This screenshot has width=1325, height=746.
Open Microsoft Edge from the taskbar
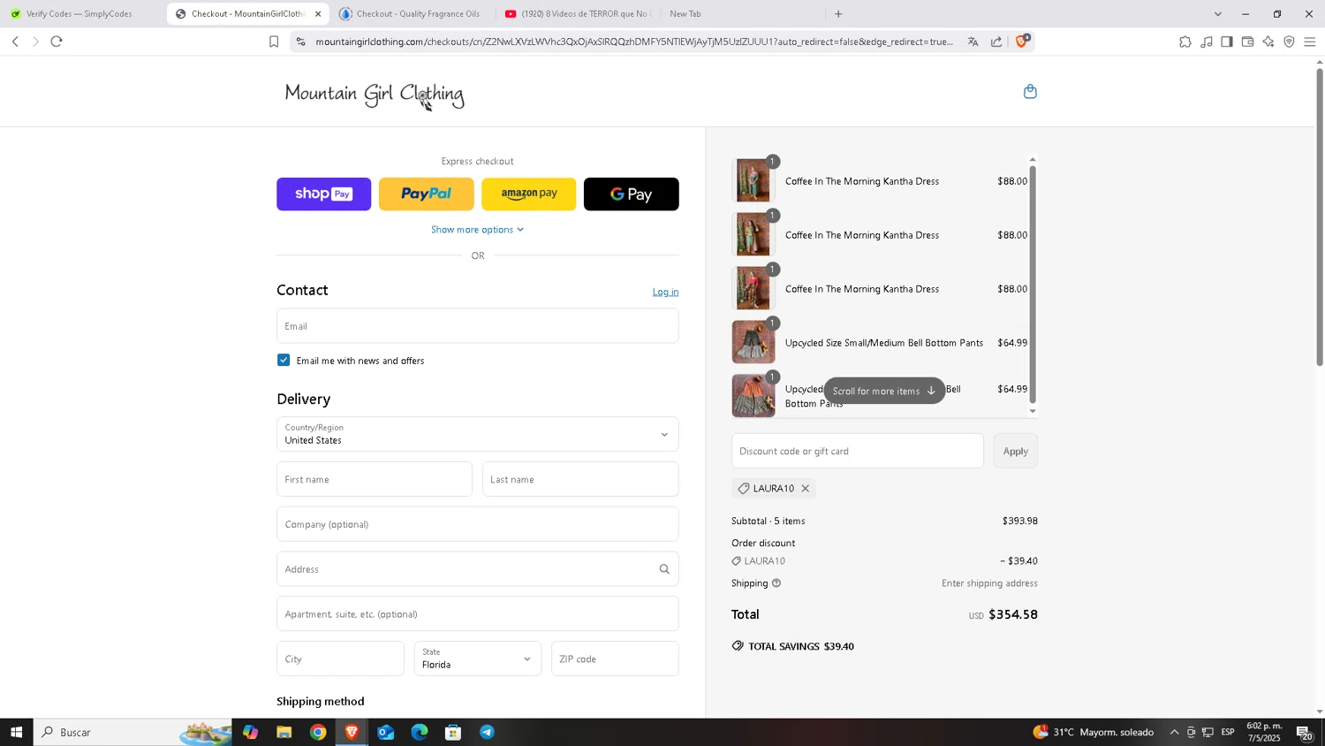(420, 732)
